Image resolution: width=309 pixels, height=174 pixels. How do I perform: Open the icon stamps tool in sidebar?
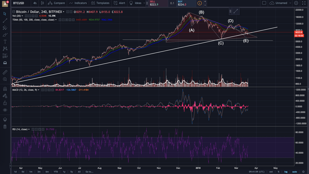[5, 63]
